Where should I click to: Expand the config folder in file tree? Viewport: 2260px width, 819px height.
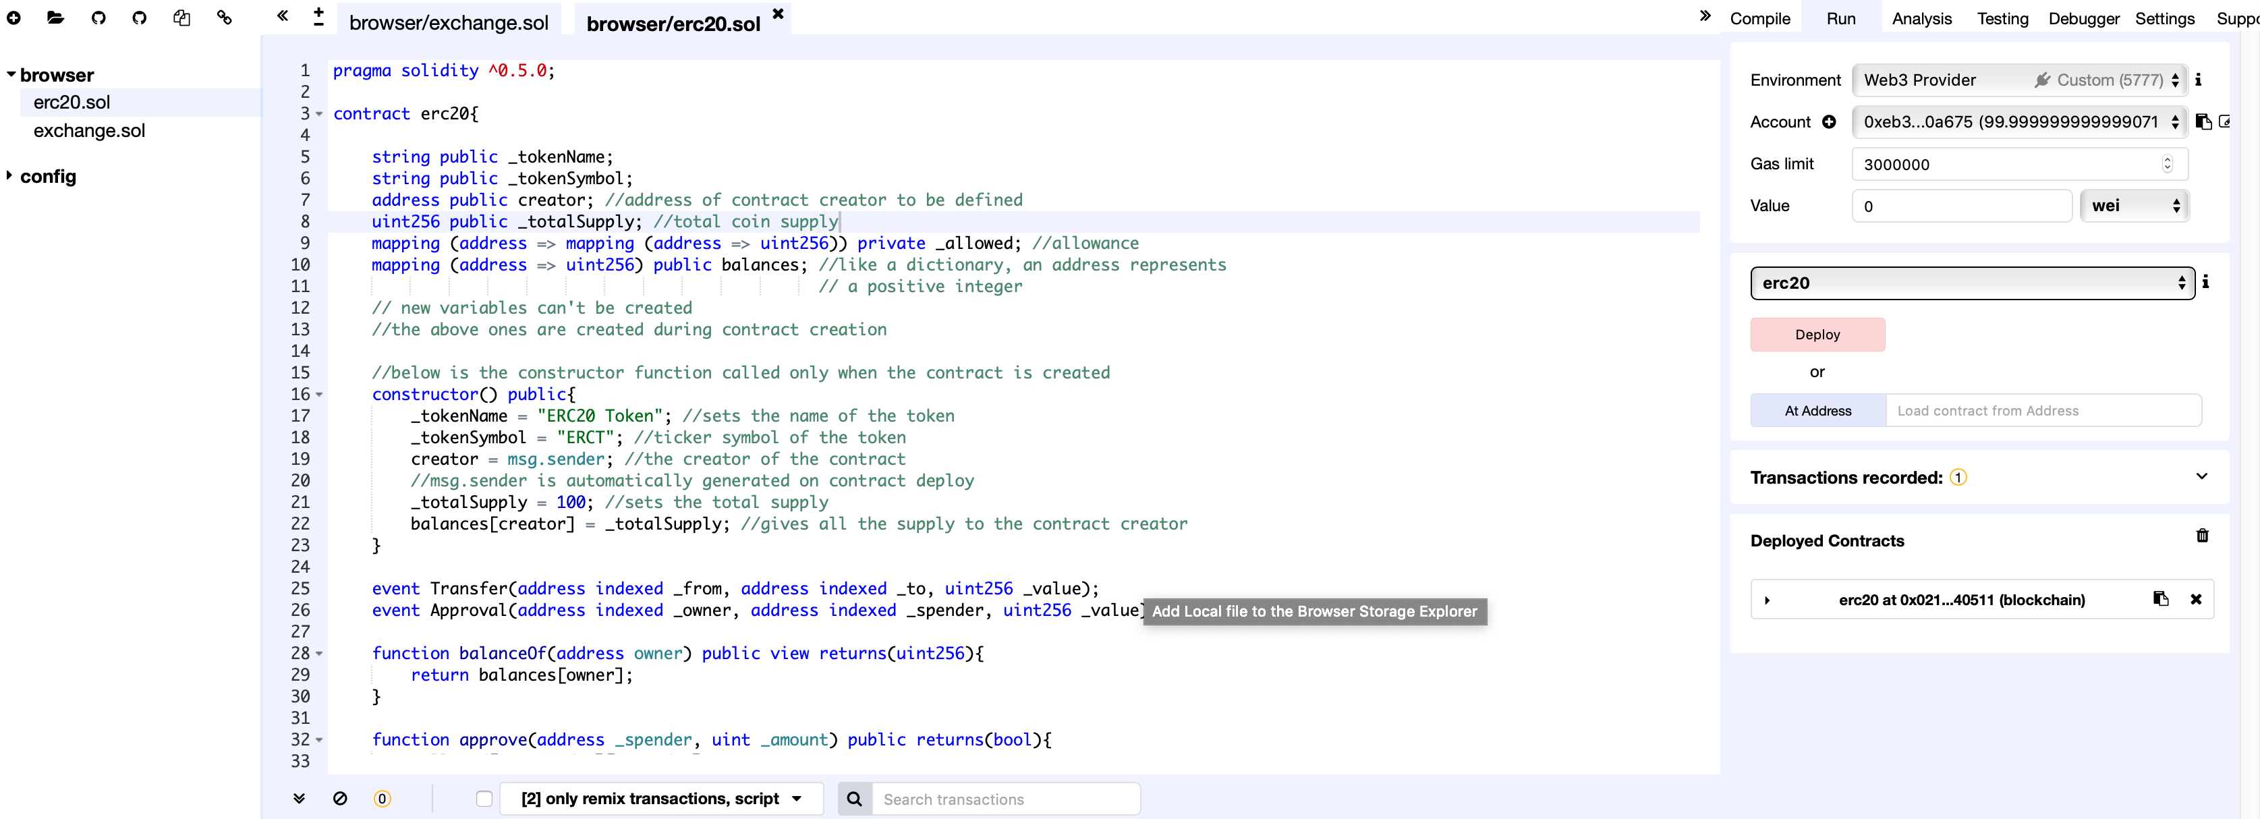9,175
